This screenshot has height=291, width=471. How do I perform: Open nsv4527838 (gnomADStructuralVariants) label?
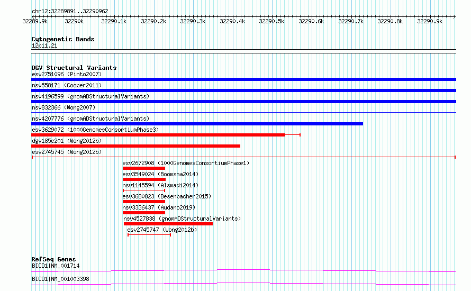point(183,219)
